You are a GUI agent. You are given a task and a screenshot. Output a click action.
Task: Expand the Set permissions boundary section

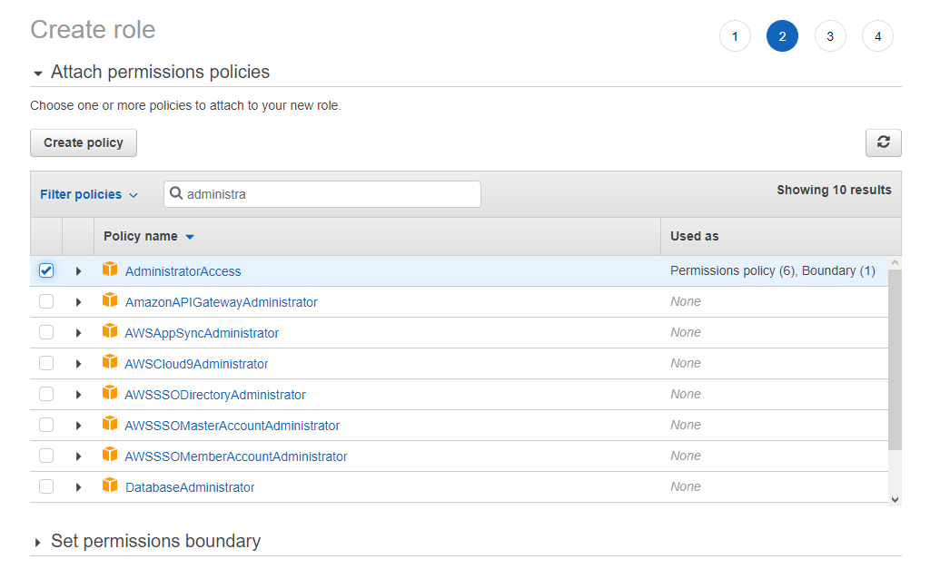click(38, 543)
